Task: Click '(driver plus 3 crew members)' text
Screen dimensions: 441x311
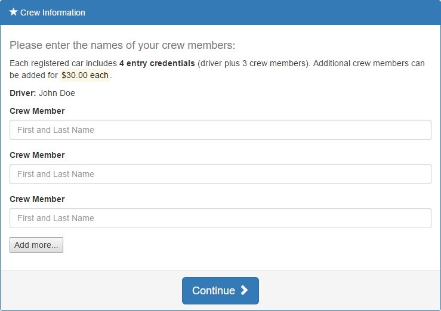Action: pos(254,63)
